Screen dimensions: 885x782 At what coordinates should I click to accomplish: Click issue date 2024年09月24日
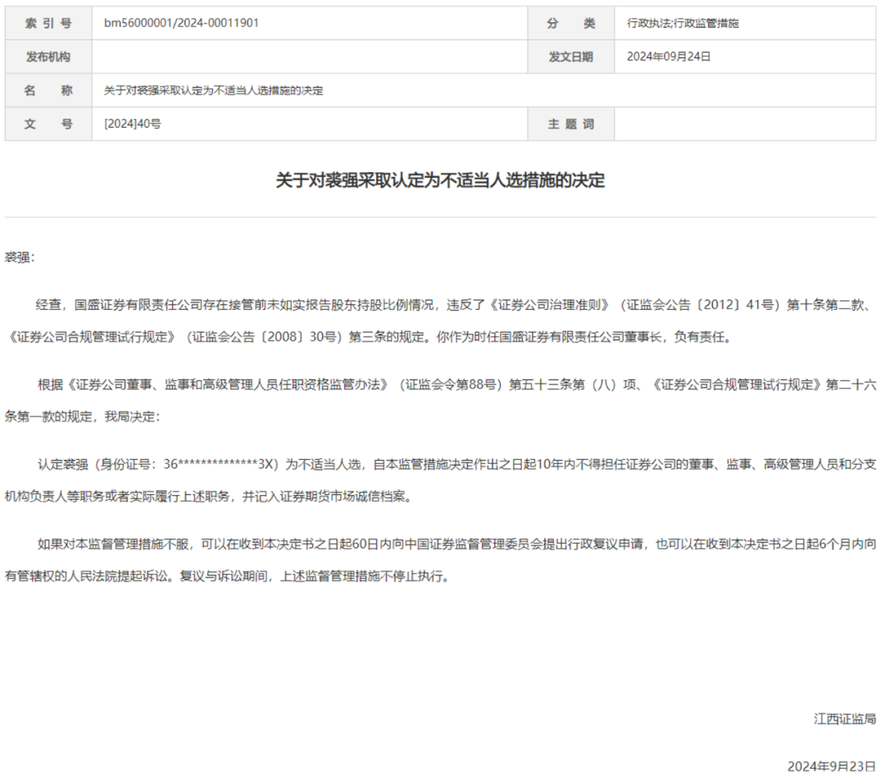[669, 57]
